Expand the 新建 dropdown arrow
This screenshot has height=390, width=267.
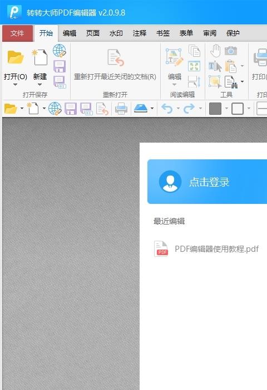point(39,85)
